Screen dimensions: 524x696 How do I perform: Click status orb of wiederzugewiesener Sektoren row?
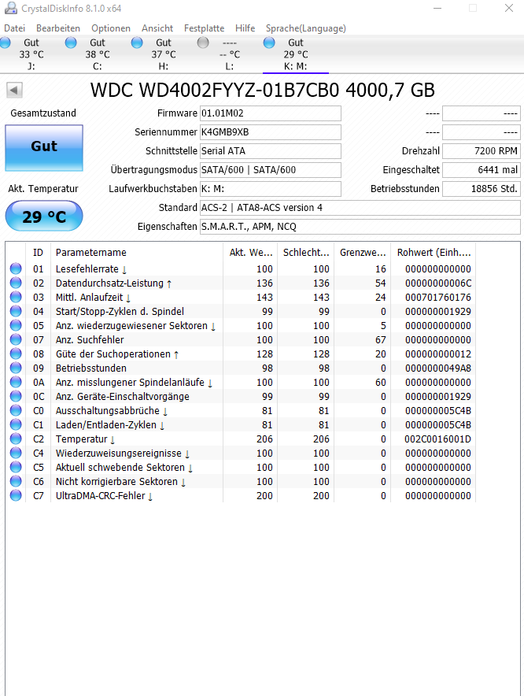[16, 325]
